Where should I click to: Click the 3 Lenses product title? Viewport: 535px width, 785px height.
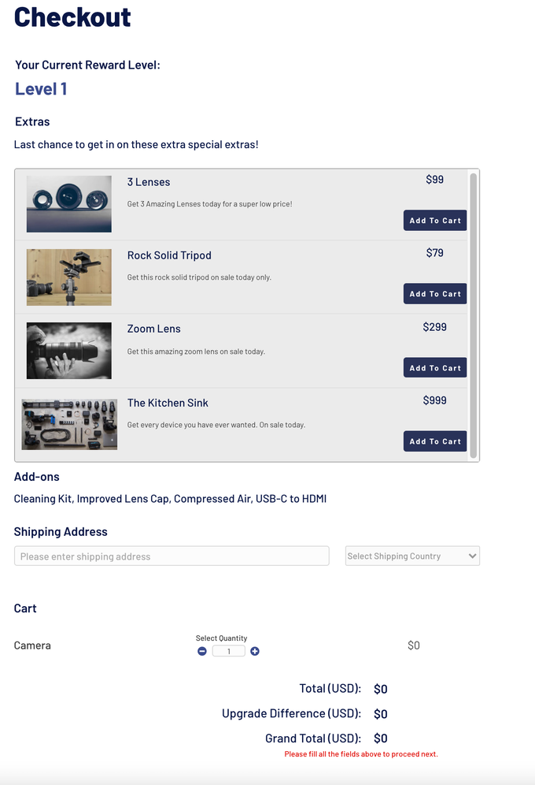(x=149, y=182)
